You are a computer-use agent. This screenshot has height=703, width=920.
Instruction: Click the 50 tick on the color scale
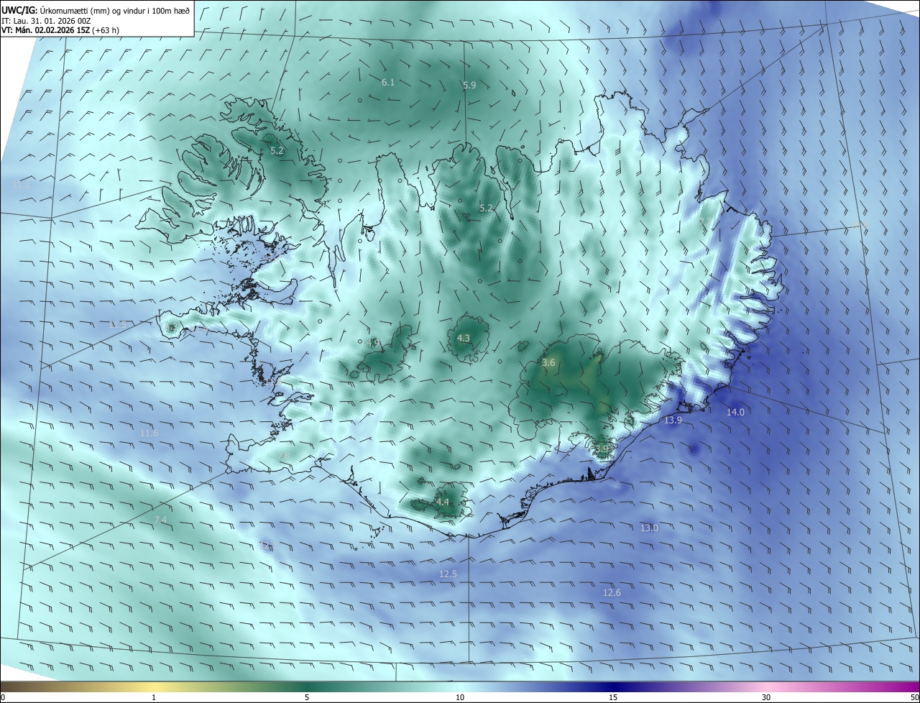click(914, 697)
